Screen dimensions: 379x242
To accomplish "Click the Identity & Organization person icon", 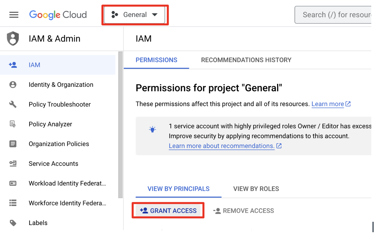I will [x=13, y=85].
